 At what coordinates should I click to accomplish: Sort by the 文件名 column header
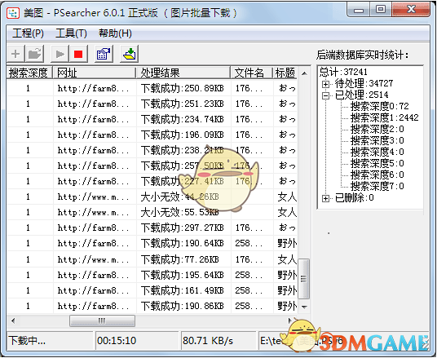click(252, 73)
